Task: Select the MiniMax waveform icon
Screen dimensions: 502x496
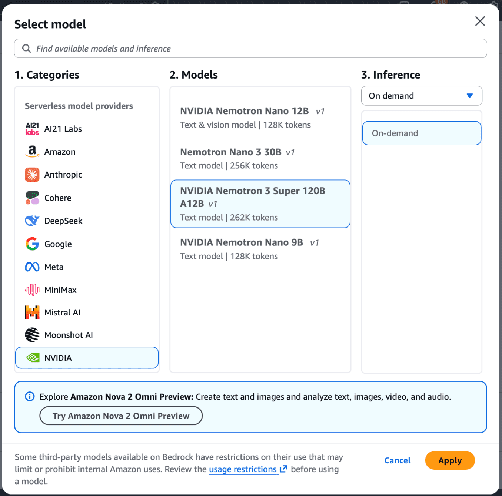Action: pyautogui.click(x=32, y=290)
